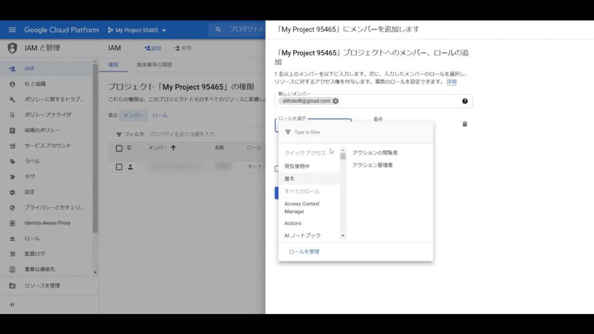The image size is (594, 334).
Task: Click the ID と組織 sidebar icon
Action: [x=12, y=84]
